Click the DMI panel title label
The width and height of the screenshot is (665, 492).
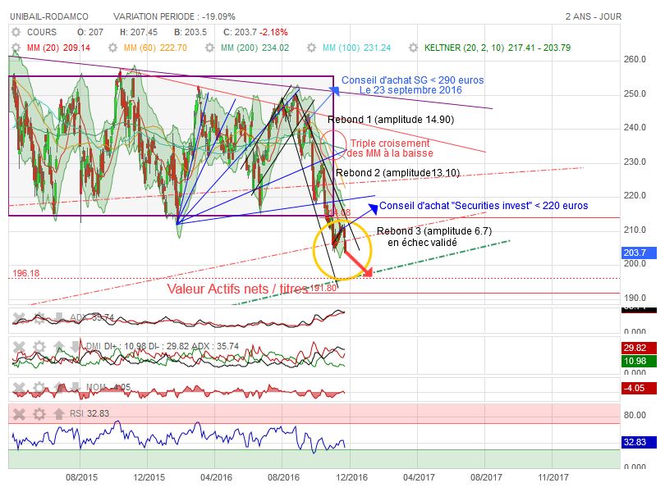163,346
